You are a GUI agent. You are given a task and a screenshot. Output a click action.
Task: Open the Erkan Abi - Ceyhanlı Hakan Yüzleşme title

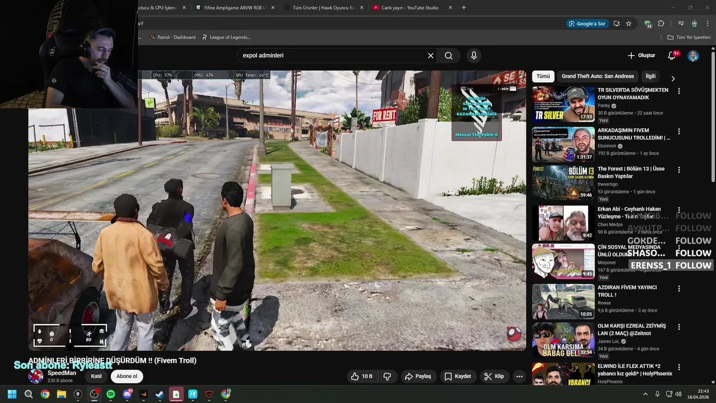click(x=630, y=213)
